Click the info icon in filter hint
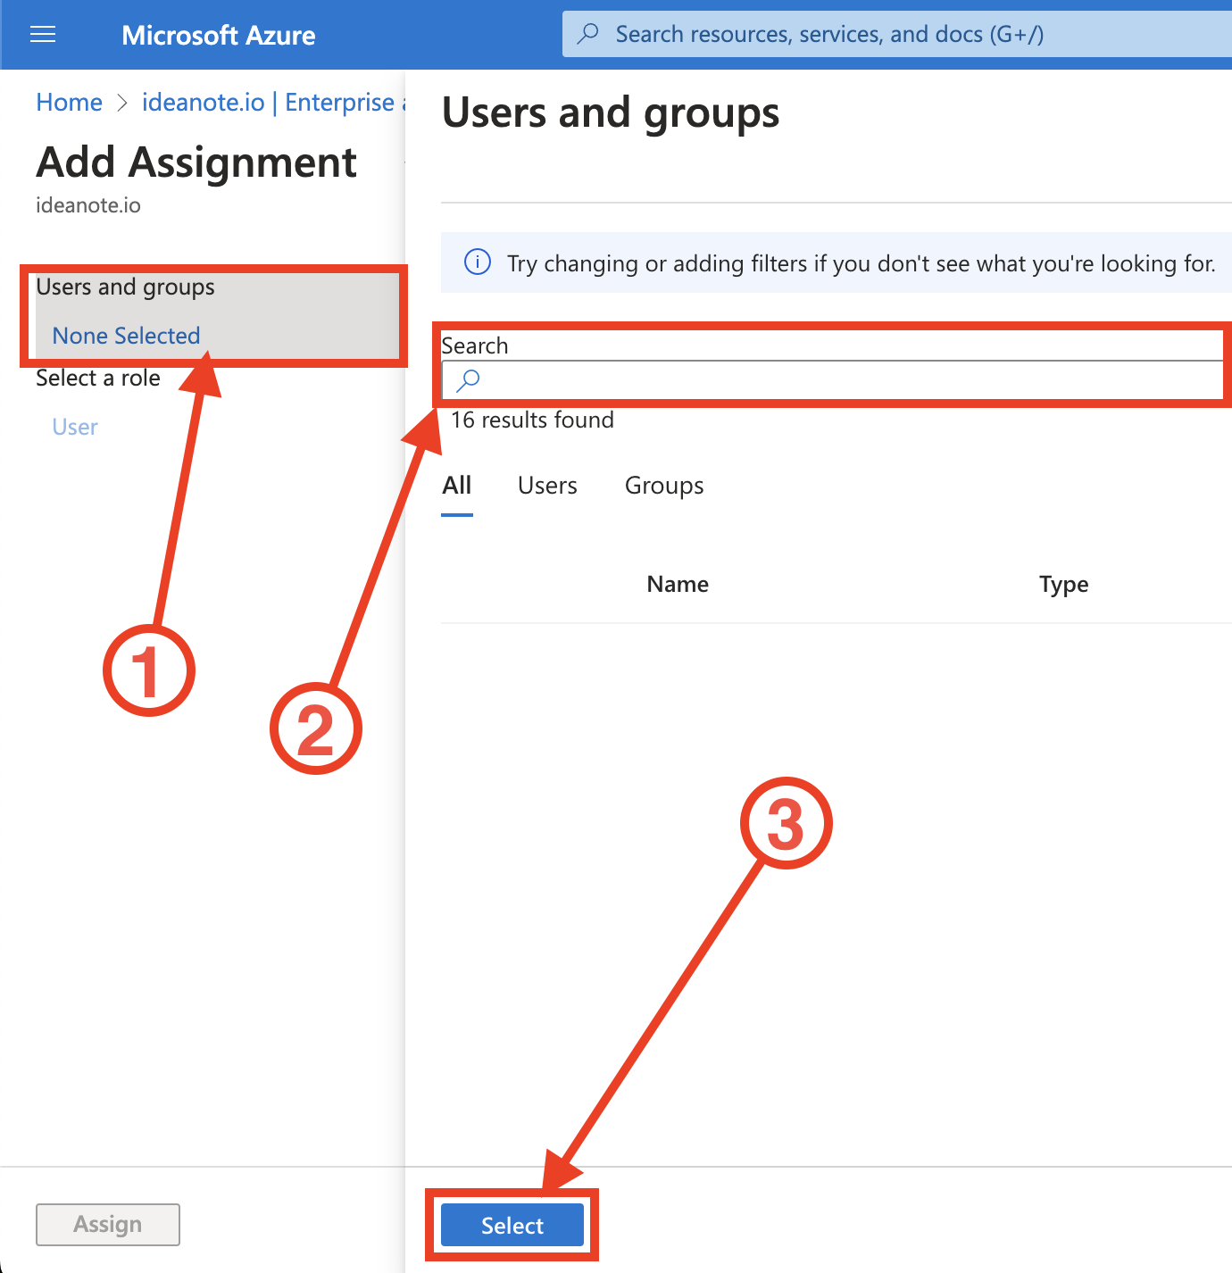Image resolution: width=1232 pixels, height=1273 pixels. 478,262
